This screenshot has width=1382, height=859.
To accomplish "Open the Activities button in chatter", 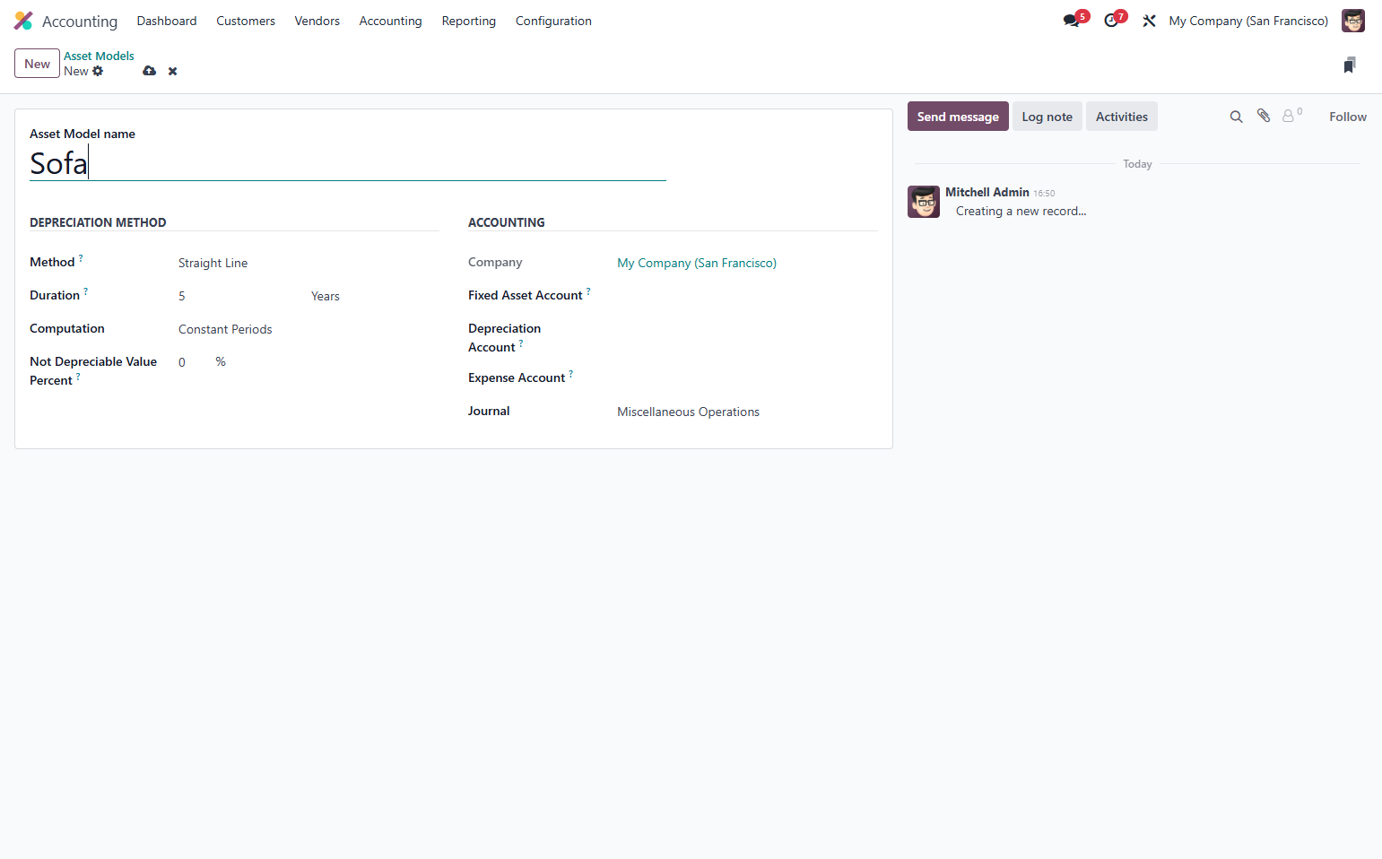I will click(1122, 117).
